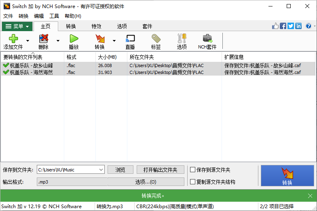Viewport: 317px width, 211px height.
Task: Click the 删除 toolbar icon
Action: click(44, 38)
